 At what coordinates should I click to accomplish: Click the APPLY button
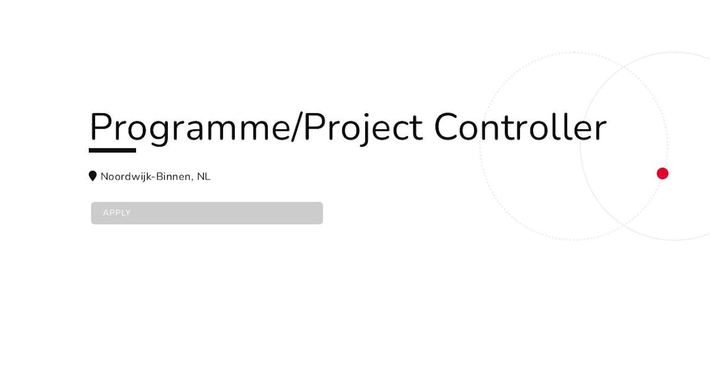(x=207, y=213)
